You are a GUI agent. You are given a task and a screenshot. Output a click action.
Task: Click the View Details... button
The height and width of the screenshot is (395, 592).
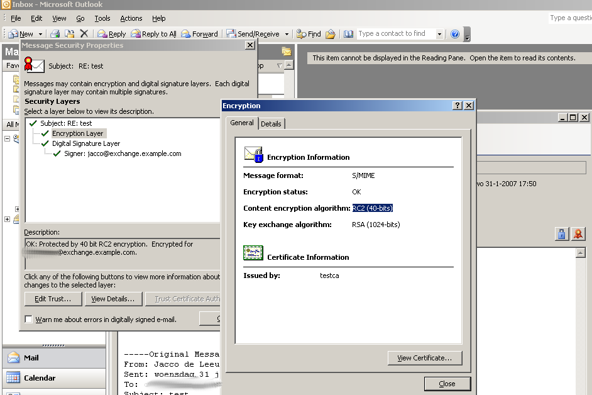(x=113, y=299)
